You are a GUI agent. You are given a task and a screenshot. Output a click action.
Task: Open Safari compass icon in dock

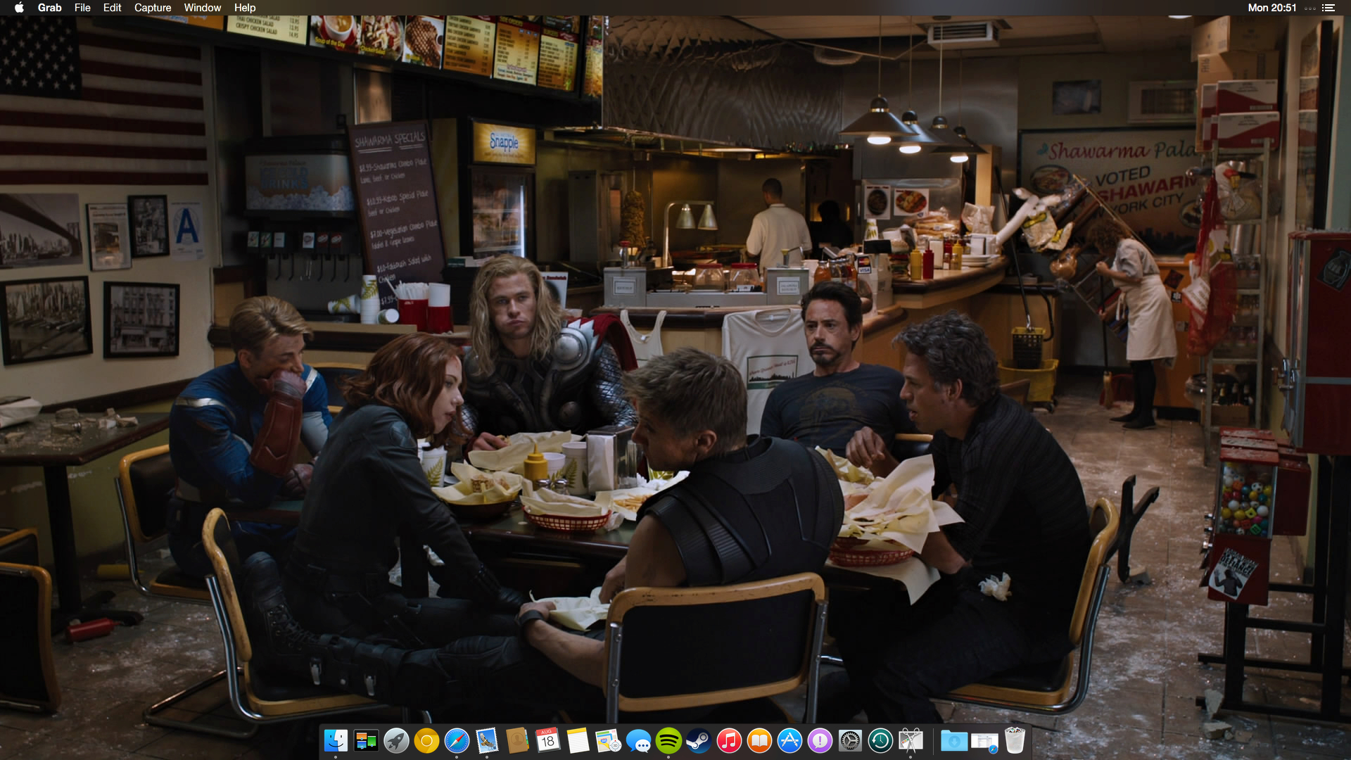[457, 740]
